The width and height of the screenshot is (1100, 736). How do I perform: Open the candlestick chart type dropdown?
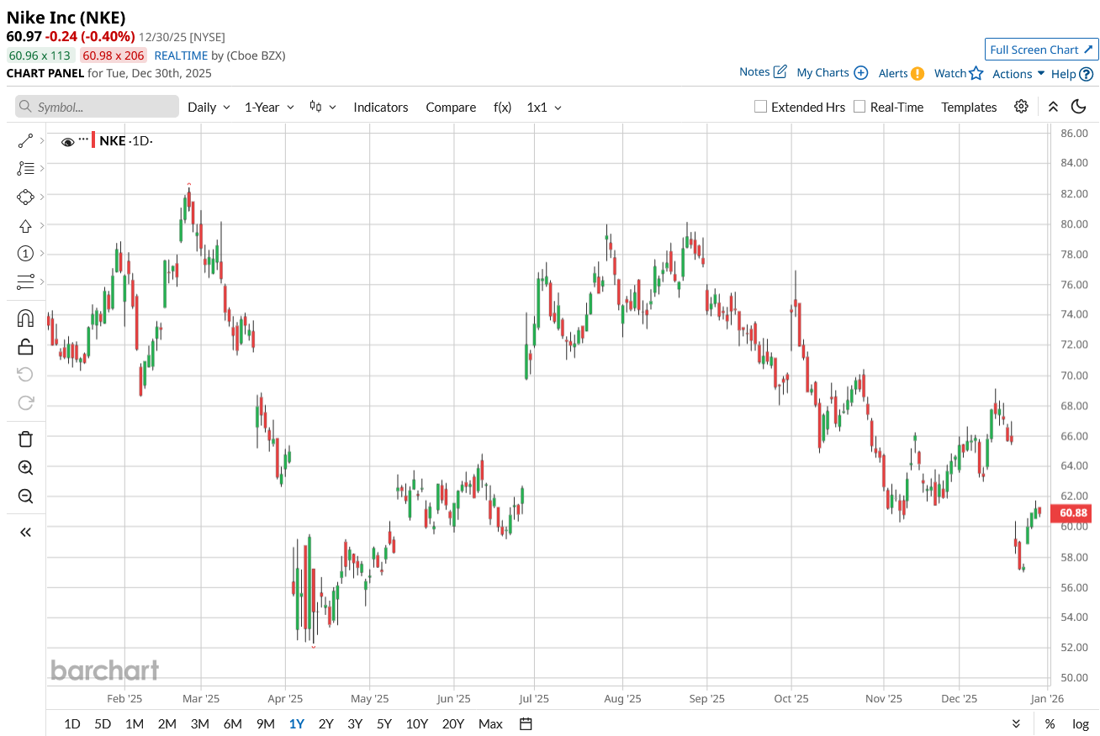pos(323,107)
